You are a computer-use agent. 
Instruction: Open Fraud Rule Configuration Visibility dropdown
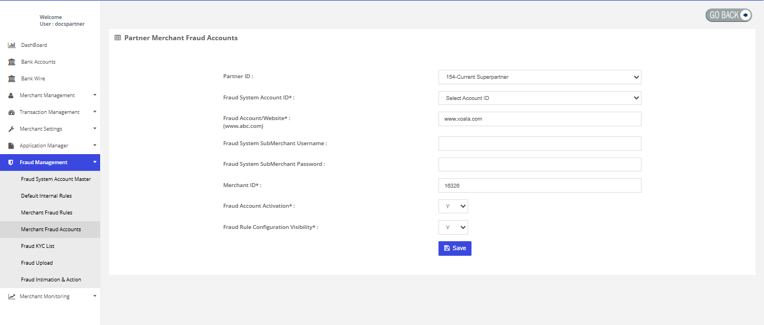(x=453, y=228)
